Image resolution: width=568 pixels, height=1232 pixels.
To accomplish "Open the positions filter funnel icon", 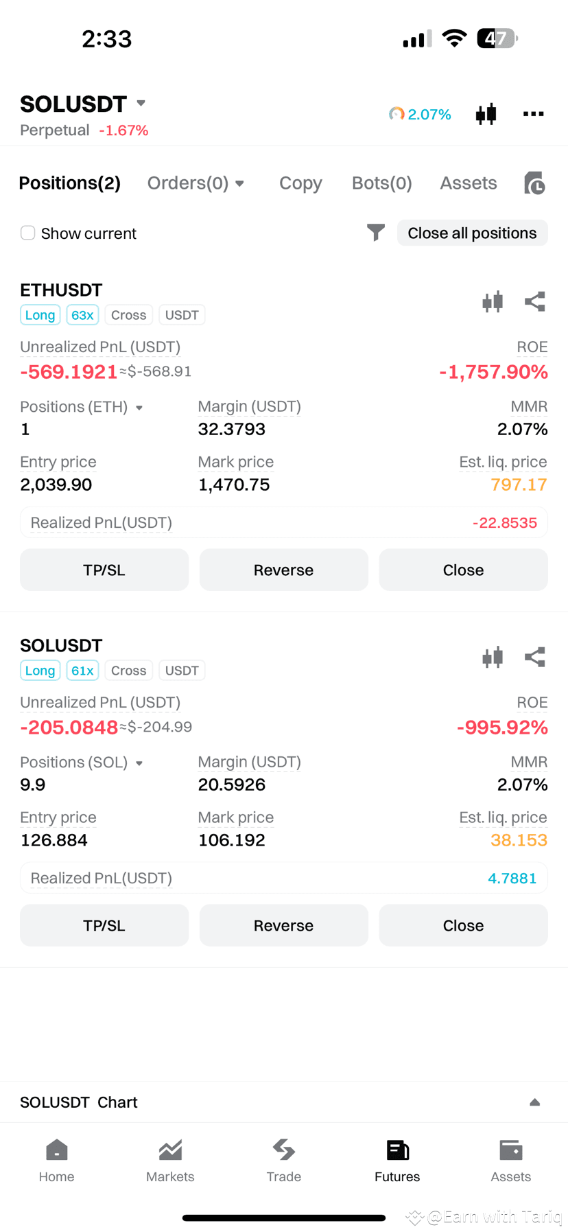I will click(376, 233).
